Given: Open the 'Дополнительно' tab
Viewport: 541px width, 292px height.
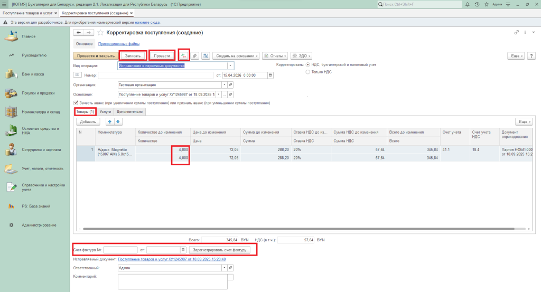Looking at the screenshot, I should click(130, 112).
